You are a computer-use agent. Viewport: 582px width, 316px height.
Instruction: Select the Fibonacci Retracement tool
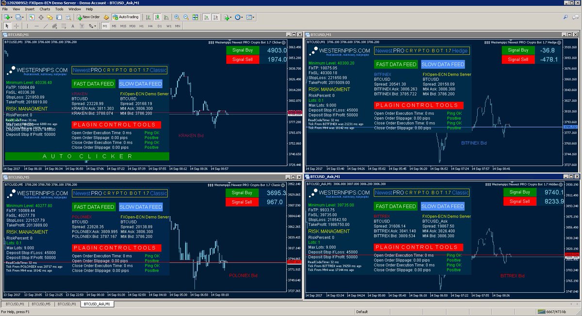point(64,26)
